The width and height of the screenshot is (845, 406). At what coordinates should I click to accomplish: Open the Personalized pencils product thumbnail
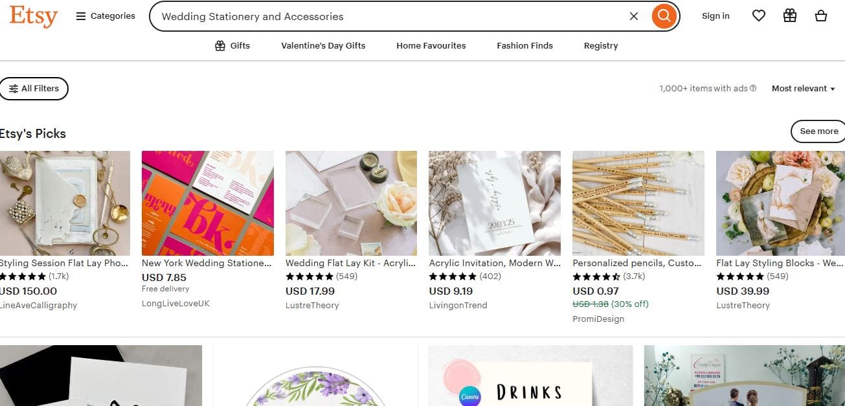pyautogui.click(x=638, y=203)
